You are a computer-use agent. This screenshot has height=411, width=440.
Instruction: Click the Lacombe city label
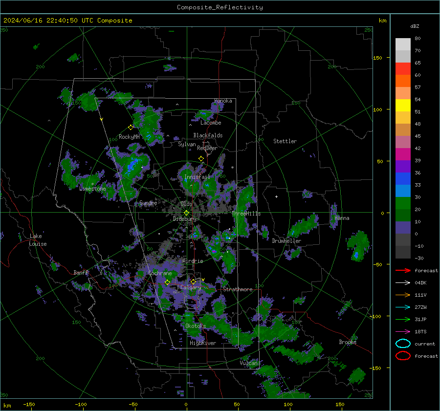pyautogui.click(x=211, y=123)
